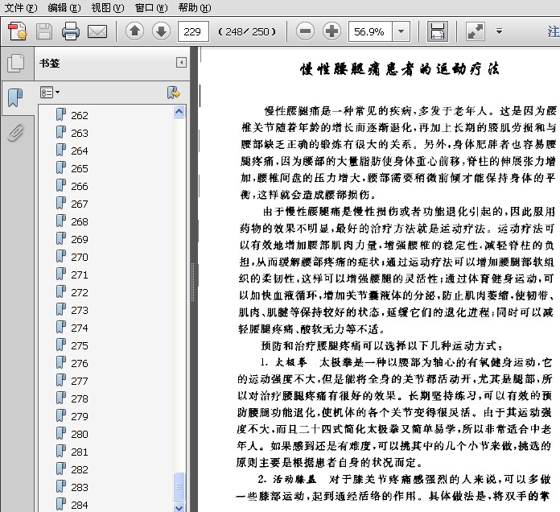The height and width of the screenshot is (512, 560).
Task: Go to previous page with up arrow
Action: click(134, 31)
